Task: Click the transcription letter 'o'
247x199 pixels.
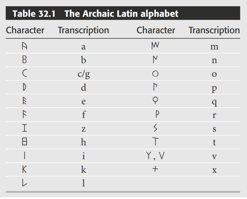Action: pos(214,74)
